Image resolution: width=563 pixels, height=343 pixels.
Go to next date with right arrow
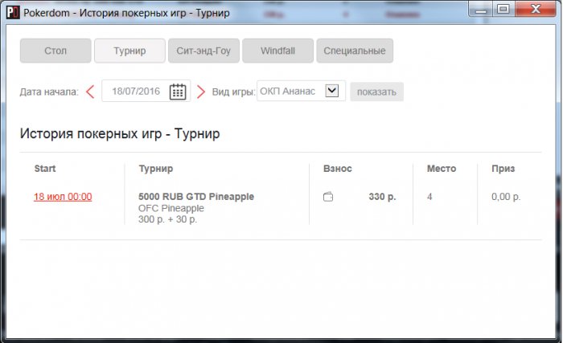pyautogui.click(x=201, y=92)
